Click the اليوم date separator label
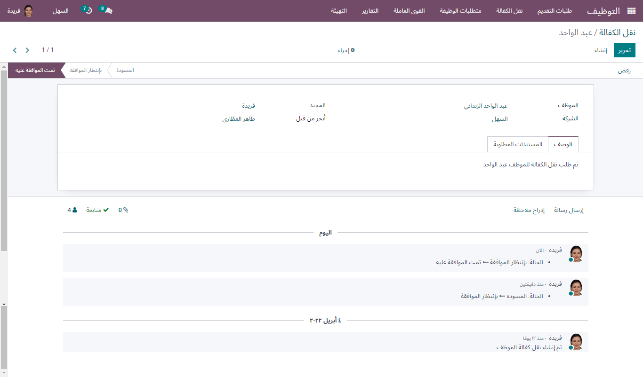This screenshot has height=377, width=643. pos(325,233)
